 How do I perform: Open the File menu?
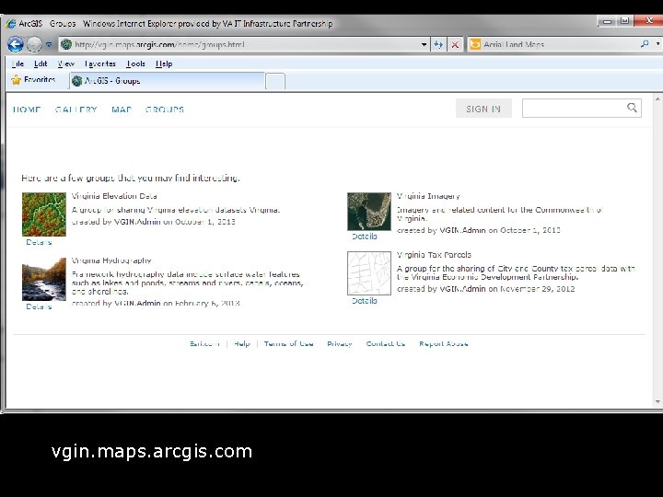click(17, 64)
